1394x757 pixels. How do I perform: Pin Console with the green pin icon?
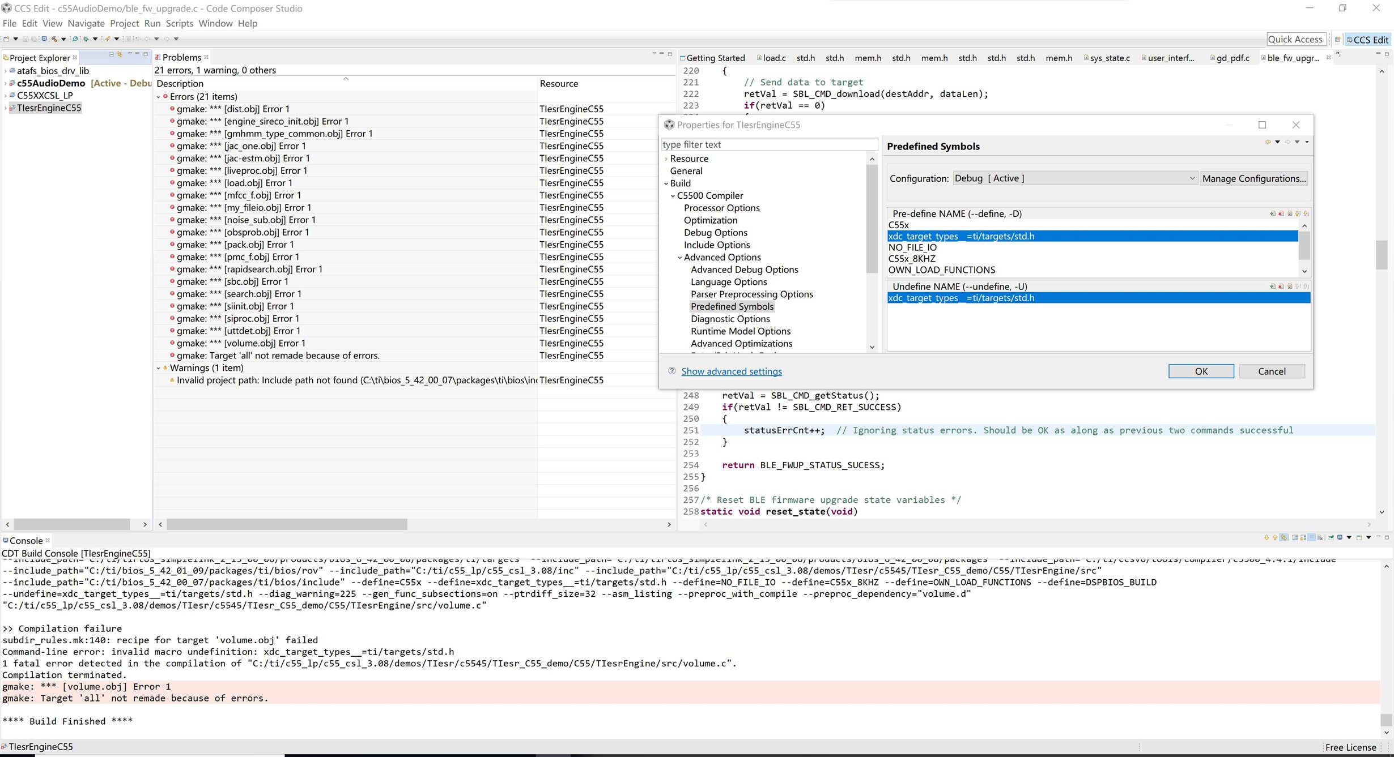click(x=1331, y=537)
